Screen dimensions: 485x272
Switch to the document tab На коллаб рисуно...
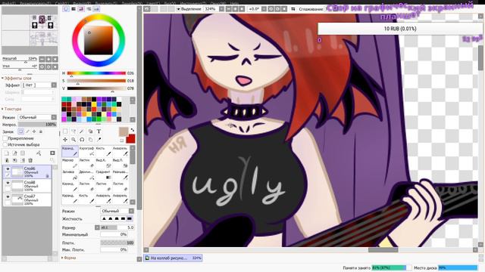[174, 258]
